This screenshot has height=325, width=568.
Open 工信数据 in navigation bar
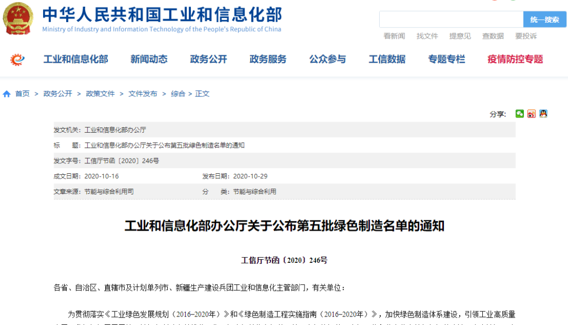(x=387, y=60)
